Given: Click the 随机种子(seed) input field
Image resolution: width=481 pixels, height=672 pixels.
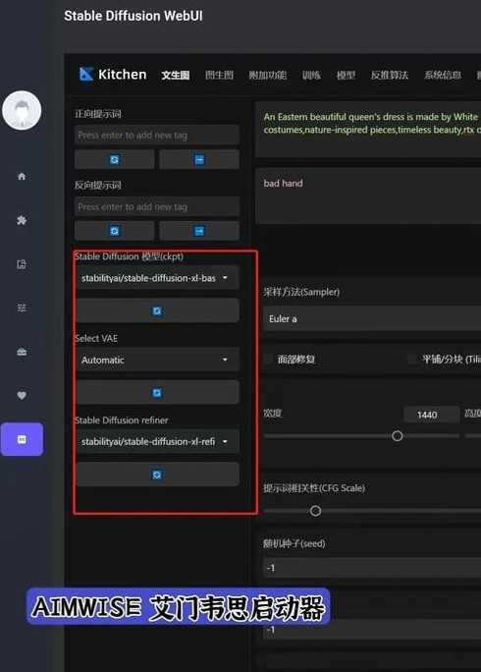Looking at the screenshot, I should point(372,568).
